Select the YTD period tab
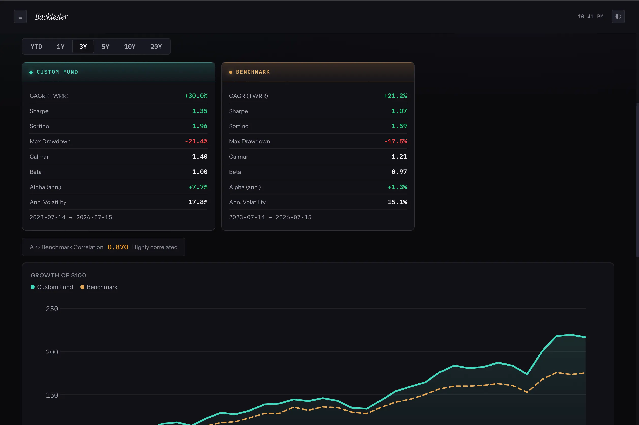This screenshot has width=639, height=425. point(36,47)
